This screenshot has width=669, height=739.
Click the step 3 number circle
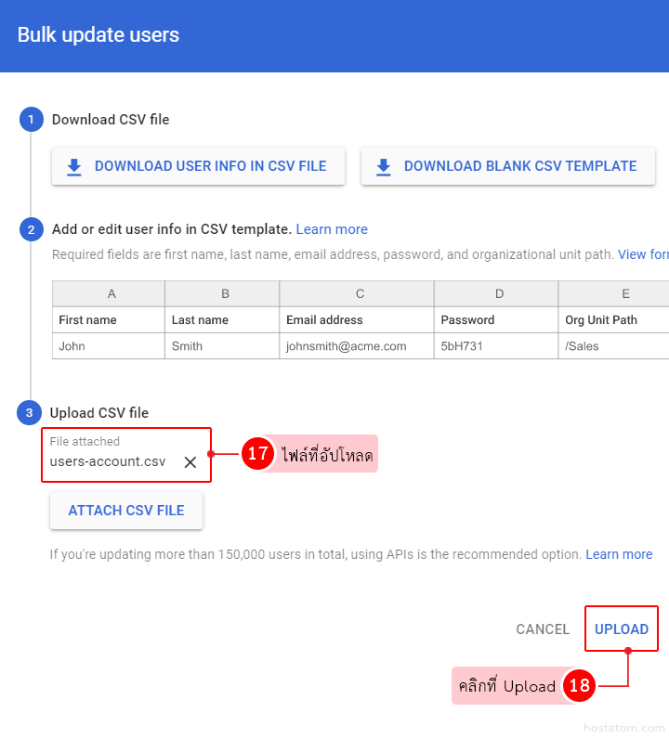click(30, 413)
